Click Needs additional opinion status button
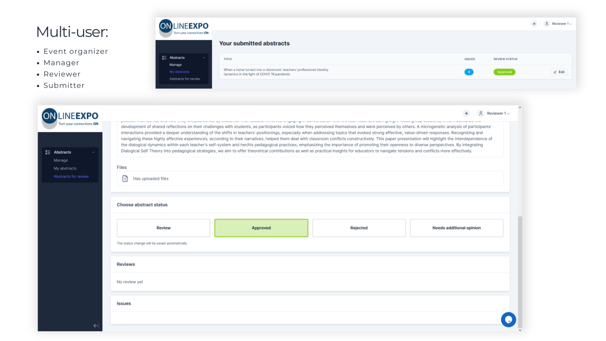606x341 pixels. click(x=456, y=227)
